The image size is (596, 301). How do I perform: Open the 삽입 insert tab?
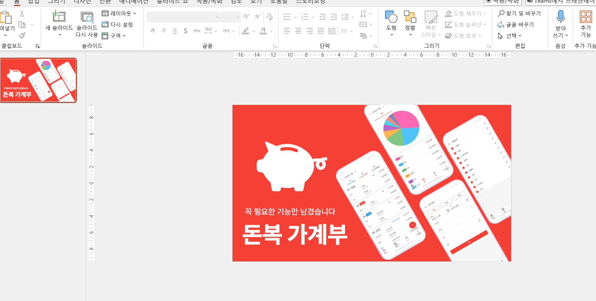34,2
